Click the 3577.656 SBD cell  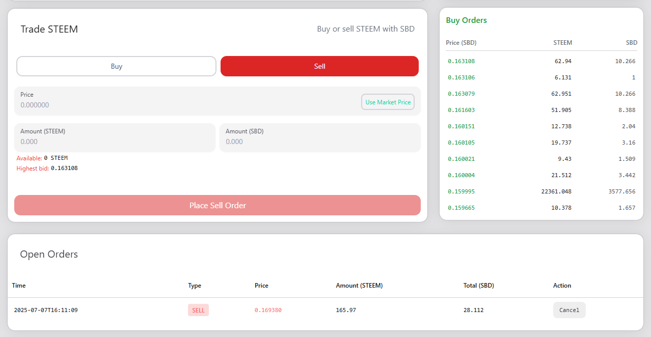(622, 191)
